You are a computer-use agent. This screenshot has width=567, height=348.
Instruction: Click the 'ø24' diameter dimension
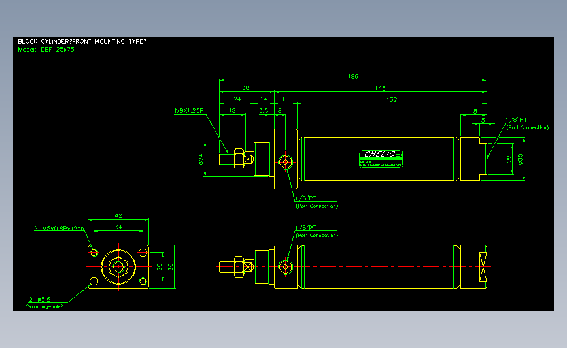tap(201, 159)
